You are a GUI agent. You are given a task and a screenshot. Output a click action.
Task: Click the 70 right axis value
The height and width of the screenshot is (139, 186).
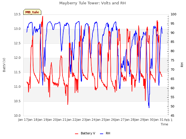coord(172,69)
